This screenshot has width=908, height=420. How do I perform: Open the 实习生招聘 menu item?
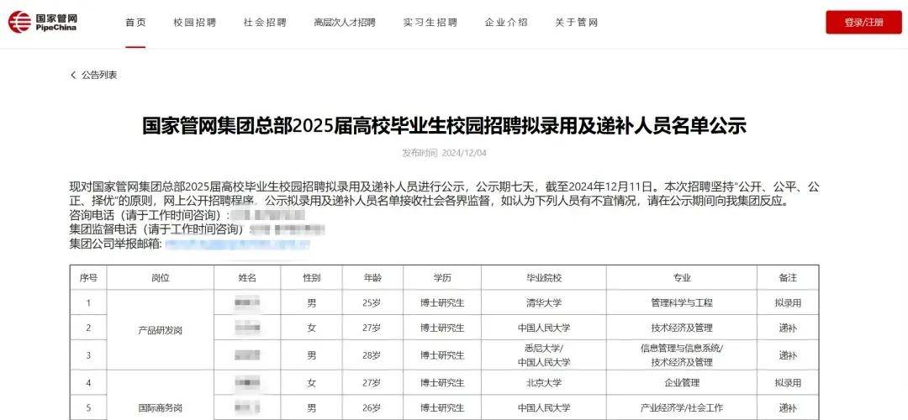pyautogui.click(x=430, y=23)
